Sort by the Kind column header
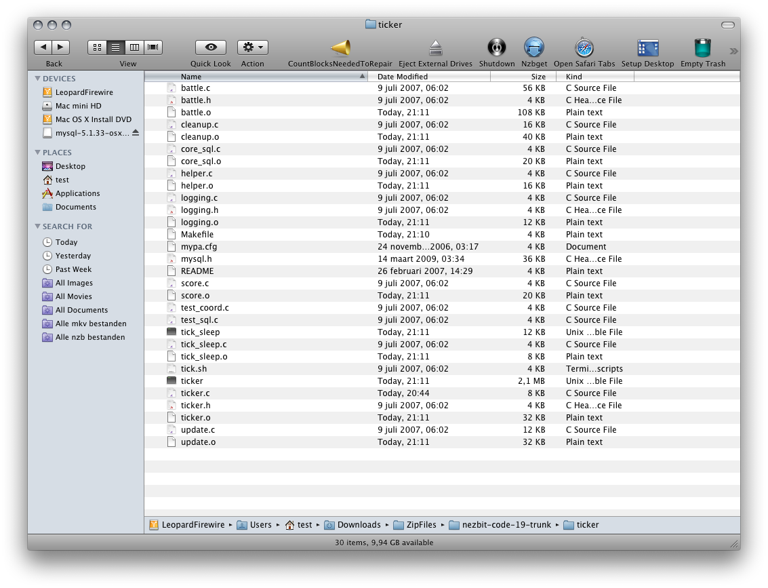Screen dimensions: 768x588 (595, 77)
